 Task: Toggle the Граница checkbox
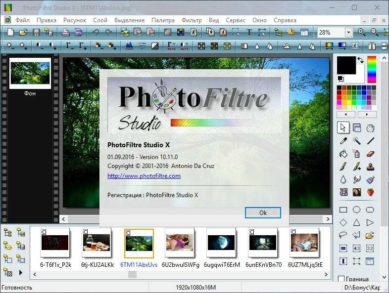click(x=341, y=279)
